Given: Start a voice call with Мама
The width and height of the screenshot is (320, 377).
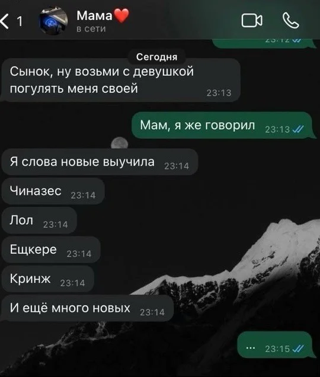Looking at the screenshot, I should point(291,21).
